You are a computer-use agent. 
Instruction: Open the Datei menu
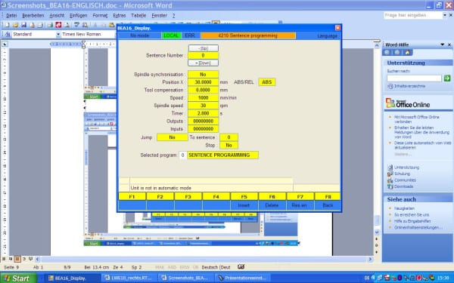click(x=11, y=15)
